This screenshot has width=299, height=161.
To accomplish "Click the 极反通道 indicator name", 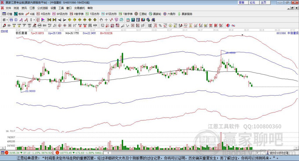I will tap(21, 33).
